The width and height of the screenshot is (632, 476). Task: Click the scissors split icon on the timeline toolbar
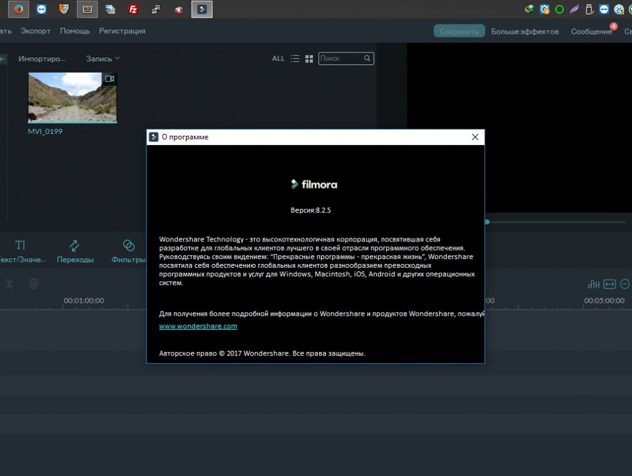point(9,284)
